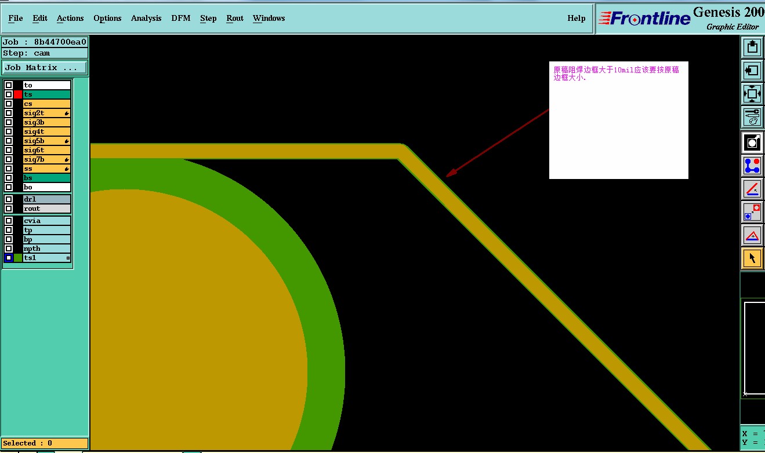This screenshot has height=453, width=765.
Task: Toggle display checkbox for layer sig2t
Action: coord(9,113)
